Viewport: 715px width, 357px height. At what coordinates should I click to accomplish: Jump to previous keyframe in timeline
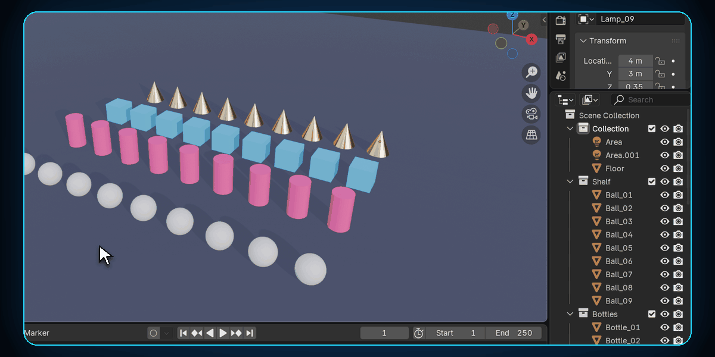pos(197,333)
